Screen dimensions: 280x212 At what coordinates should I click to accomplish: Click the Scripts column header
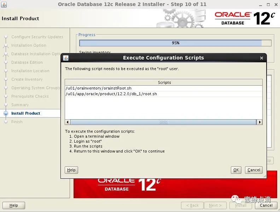tap(164, 82)
